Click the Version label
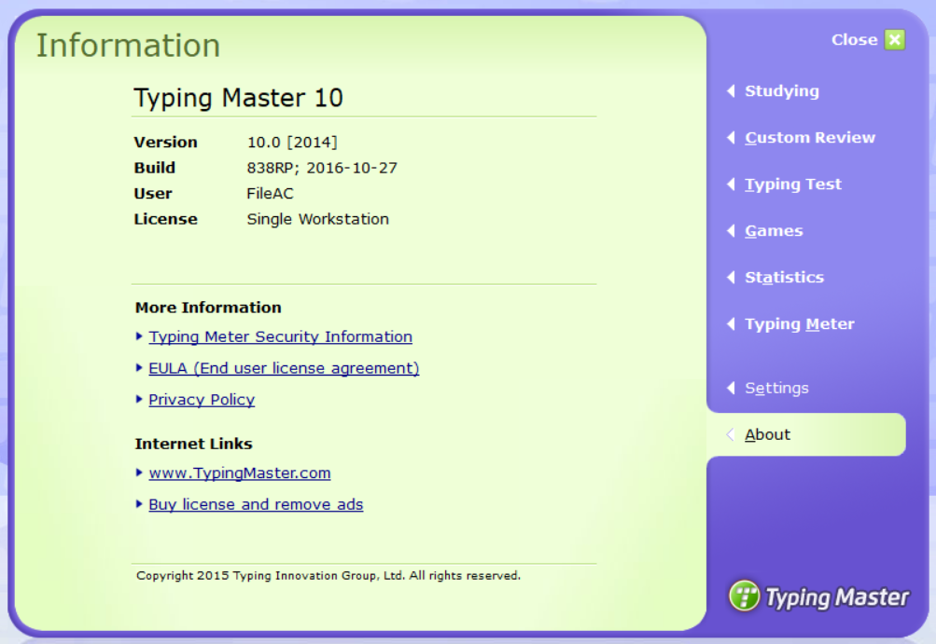 [165, 143]
